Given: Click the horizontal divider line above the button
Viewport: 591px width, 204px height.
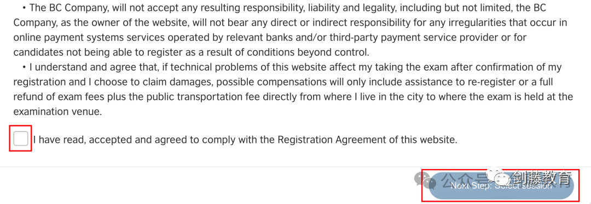Looking at the screenshot, I should 296,166.
